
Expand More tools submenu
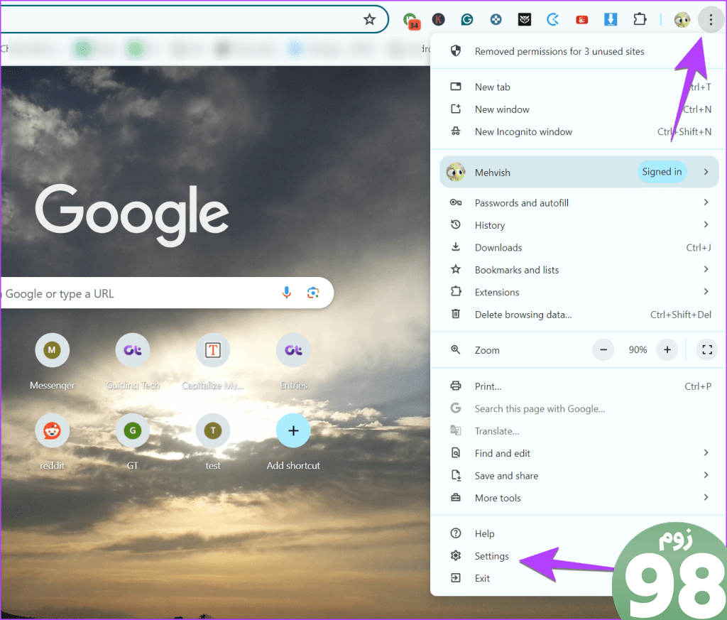click(x=578, y=498)
